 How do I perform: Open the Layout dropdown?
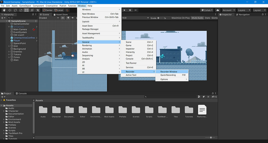260,10
